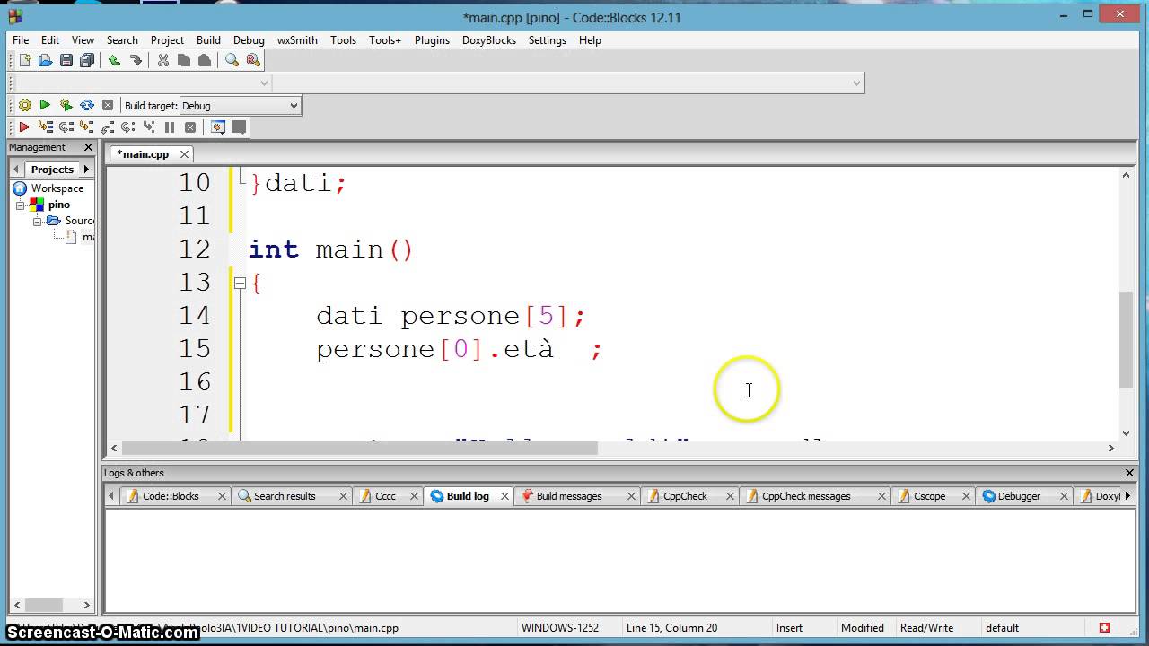Create a new file with the toolbar icon
1149x646 pixels.
coord(24,60)
